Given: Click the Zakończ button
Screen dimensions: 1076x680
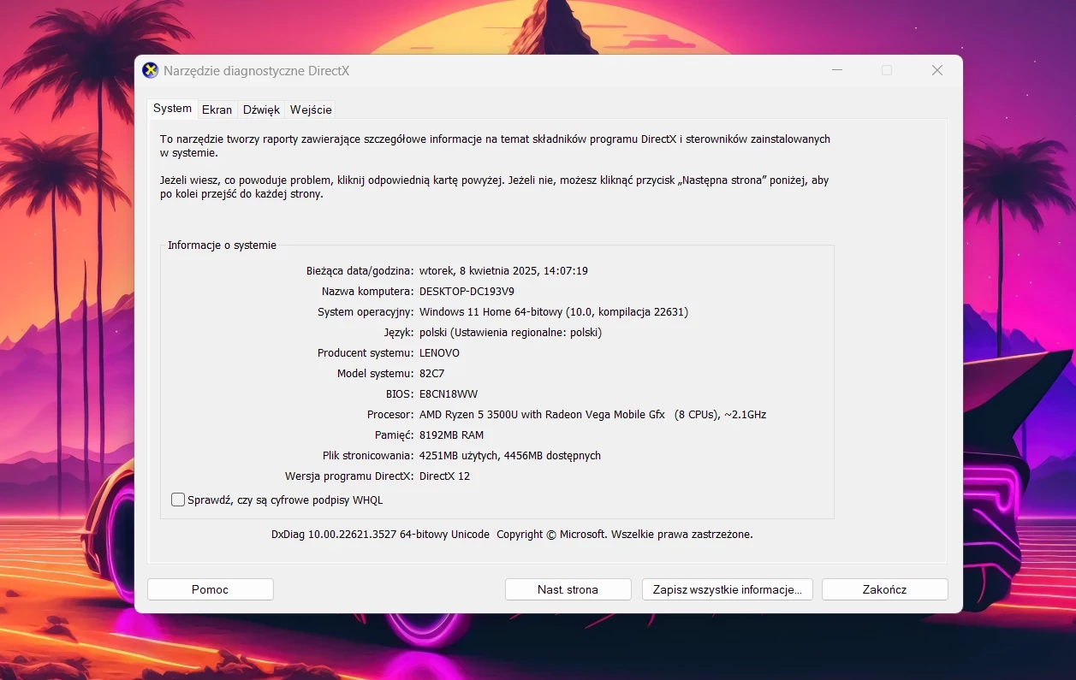Looking at the screenshot, I should (x=885, y=589).
